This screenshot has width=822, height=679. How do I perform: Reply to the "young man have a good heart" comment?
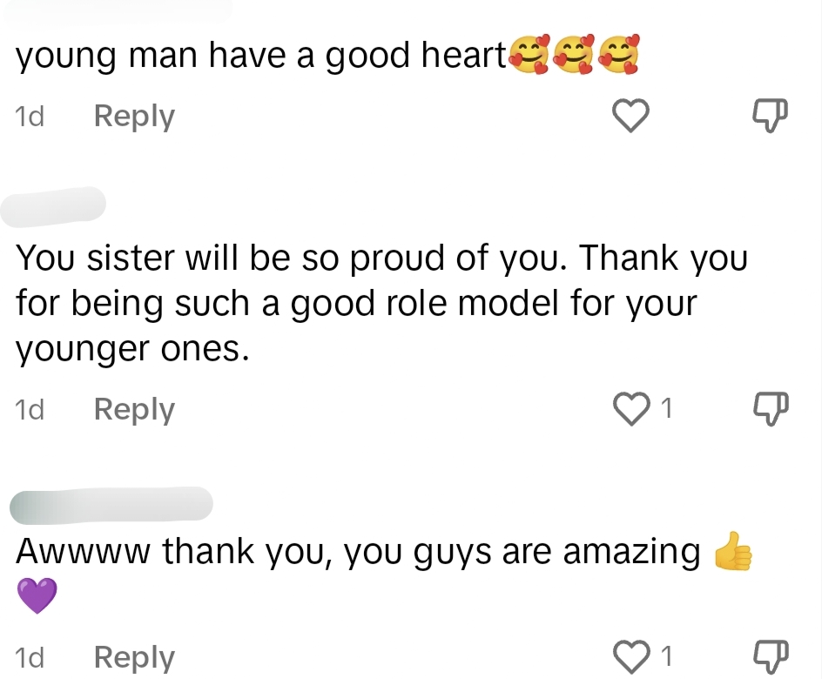(x=134, y=117)
